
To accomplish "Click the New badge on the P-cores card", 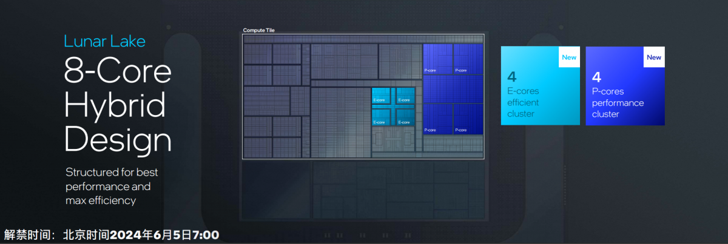I will 654,58.
